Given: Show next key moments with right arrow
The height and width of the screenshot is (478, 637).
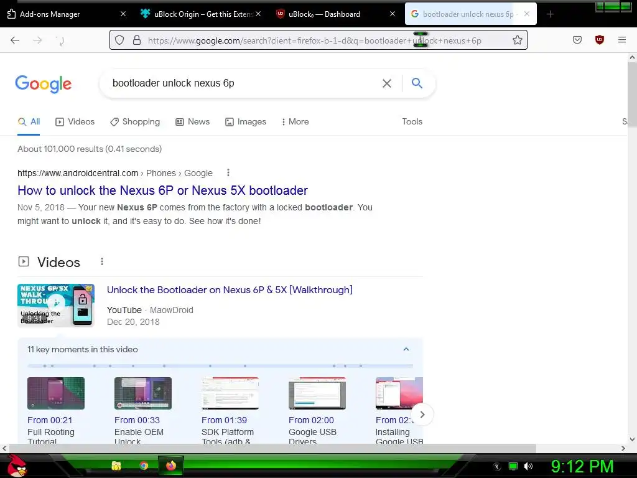Looking at the screenshot, I should click(x=422, y=414).
